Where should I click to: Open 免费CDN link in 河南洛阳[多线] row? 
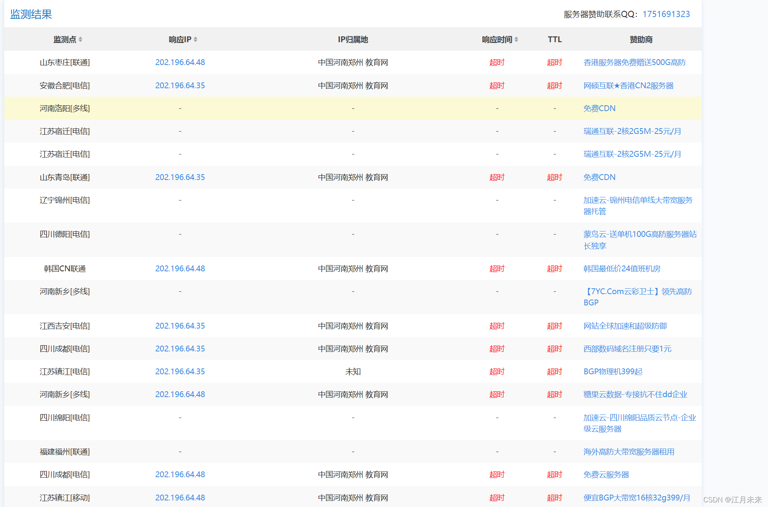[599, 108]
